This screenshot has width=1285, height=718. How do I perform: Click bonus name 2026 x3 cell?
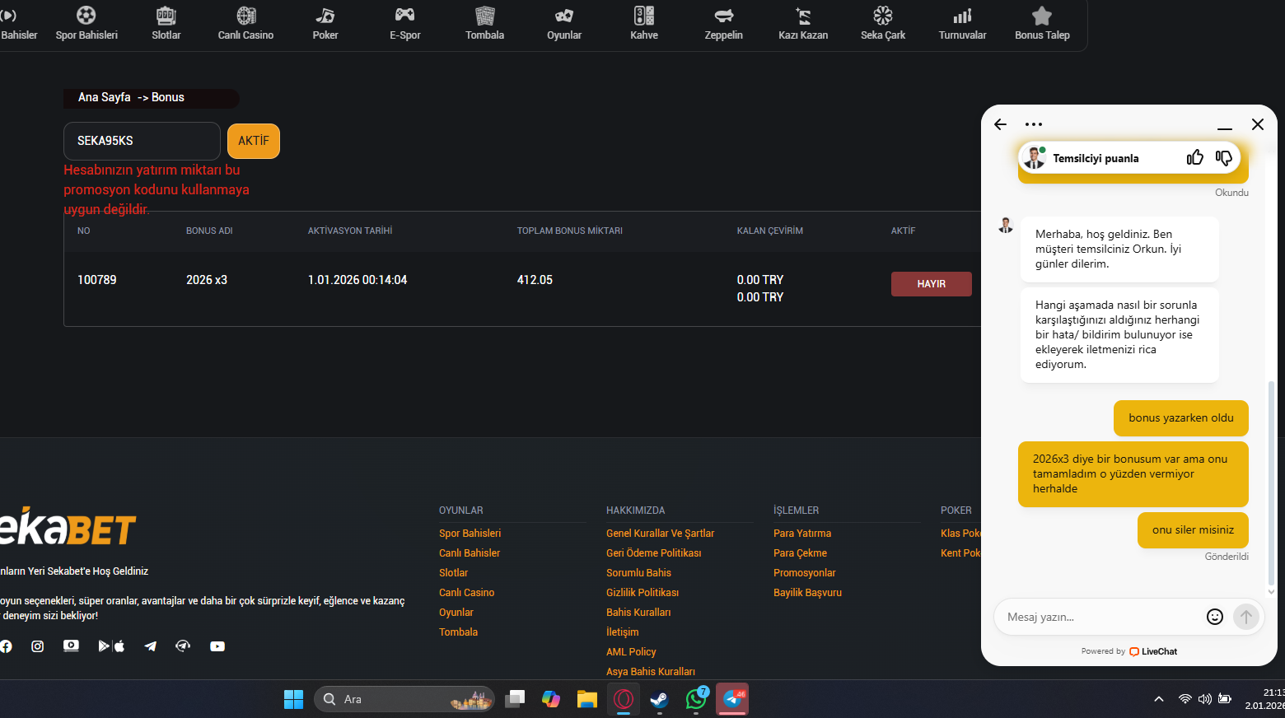(x=207, y=280)
